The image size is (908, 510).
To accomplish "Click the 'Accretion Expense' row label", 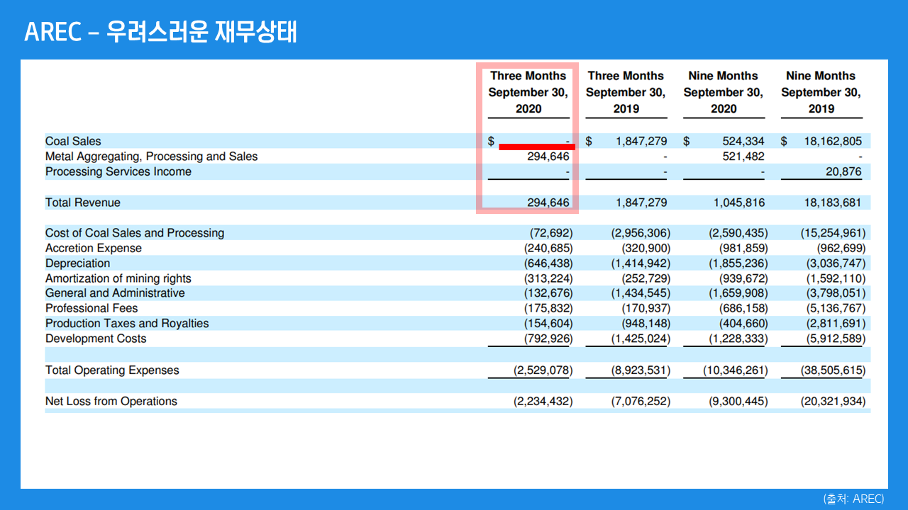I will (x=94, y=248).
